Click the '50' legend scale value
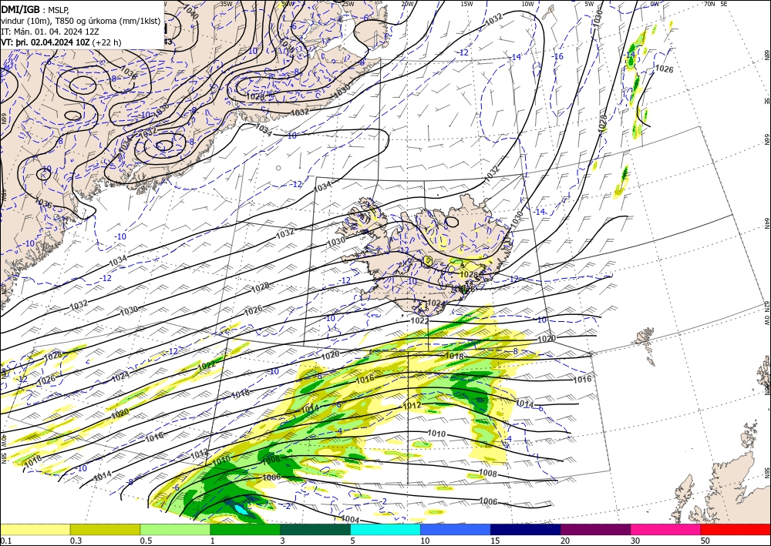This screenshot has height=546, width=771. coord(705,541)
